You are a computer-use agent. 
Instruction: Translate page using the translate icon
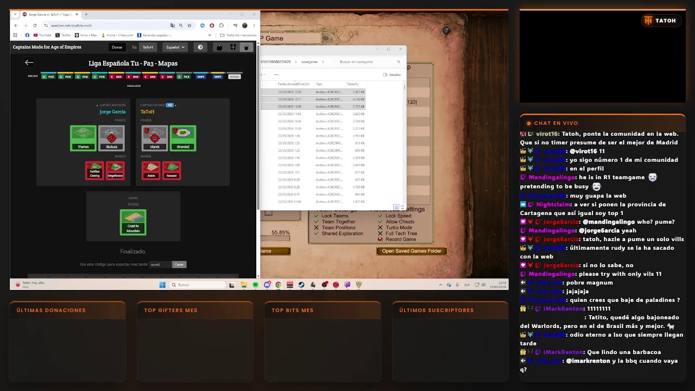click(173, 26)
